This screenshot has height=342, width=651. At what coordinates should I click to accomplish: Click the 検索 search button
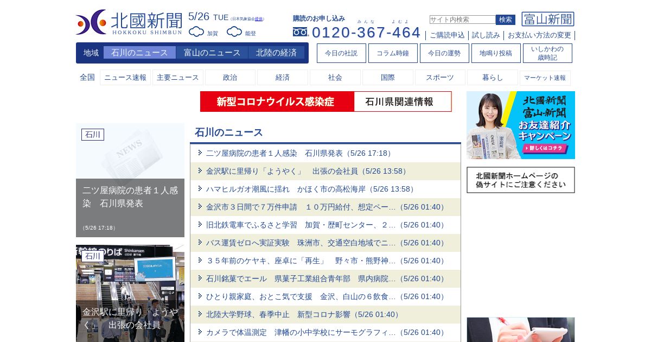click(505, 20)
